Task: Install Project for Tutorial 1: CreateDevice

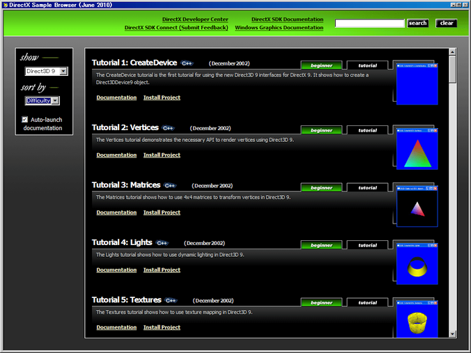Action: 162,97
